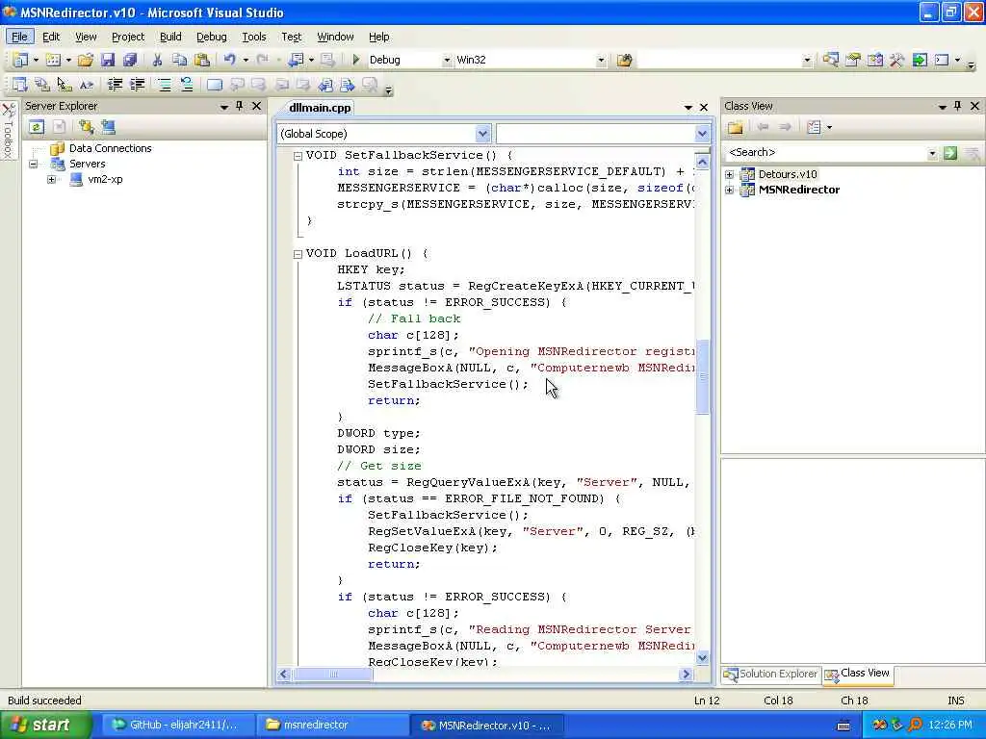The height and width of the screenshot is (739, 986).
Task: Open the File menu
Action: click(x=19, y=37)
